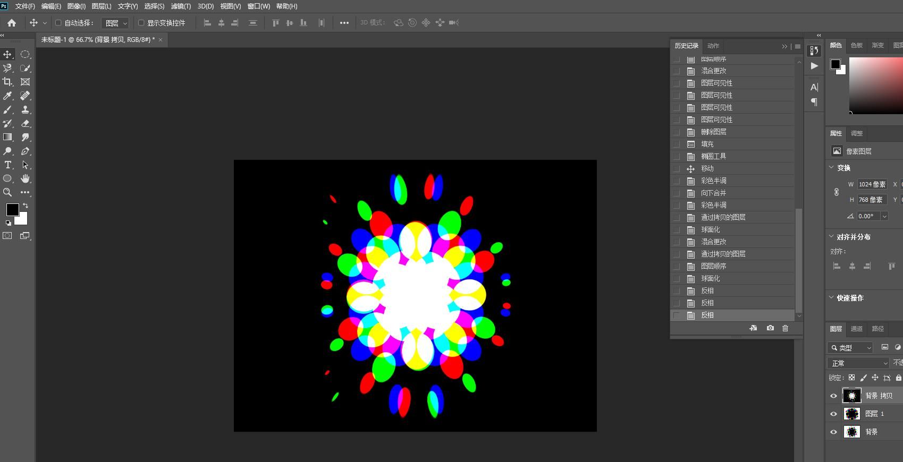Select the 椭圆工具 history state
This screenshot has height=462, width=903.
pos(713,156)
